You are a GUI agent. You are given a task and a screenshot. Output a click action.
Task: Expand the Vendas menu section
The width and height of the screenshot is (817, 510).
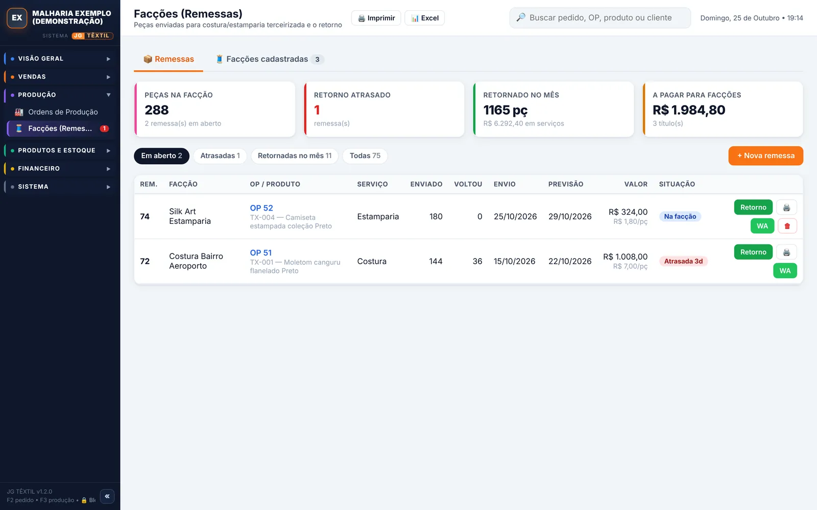point(60,77)
